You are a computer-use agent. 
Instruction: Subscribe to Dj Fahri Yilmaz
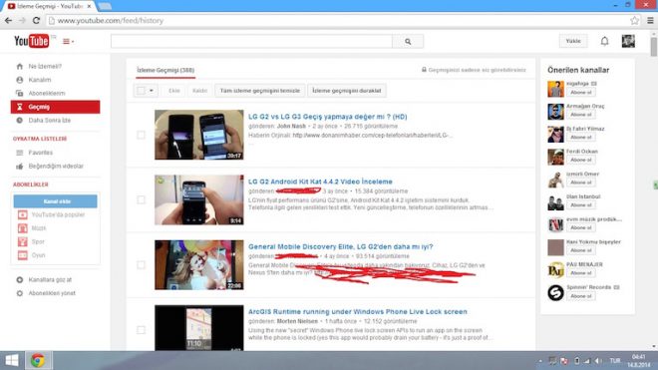(581, 138)
